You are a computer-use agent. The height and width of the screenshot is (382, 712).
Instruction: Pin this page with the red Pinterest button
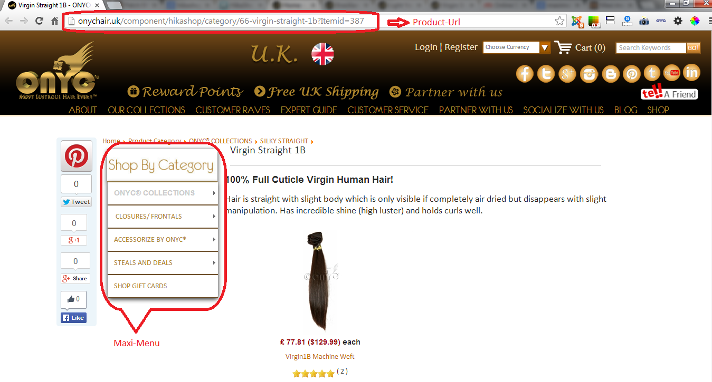pyautogui.click(x=77, y=156)
